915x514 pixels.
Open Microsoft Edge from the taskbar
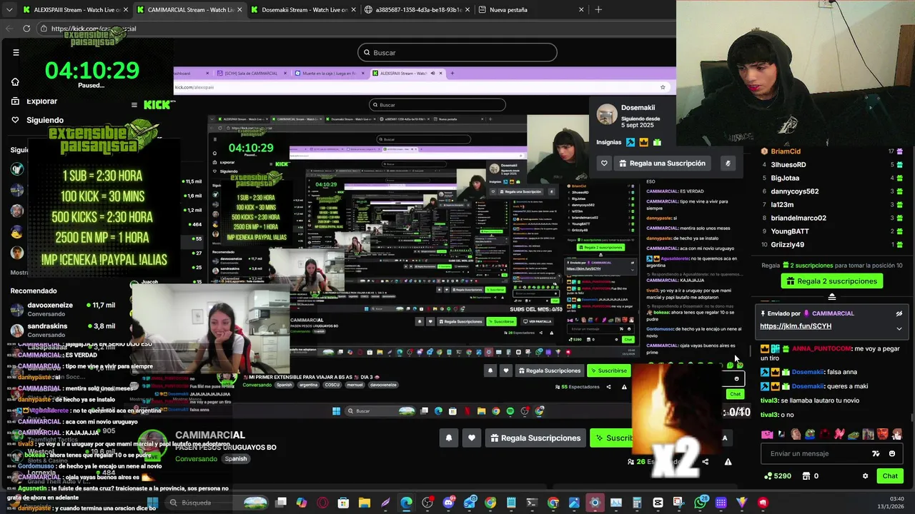tap(406, 503)
